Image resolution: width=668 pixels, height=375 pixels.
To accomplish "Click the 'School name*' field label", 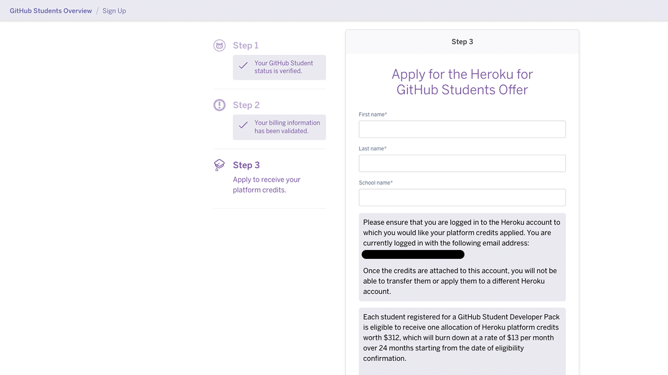I will click(x=376, y=183).
